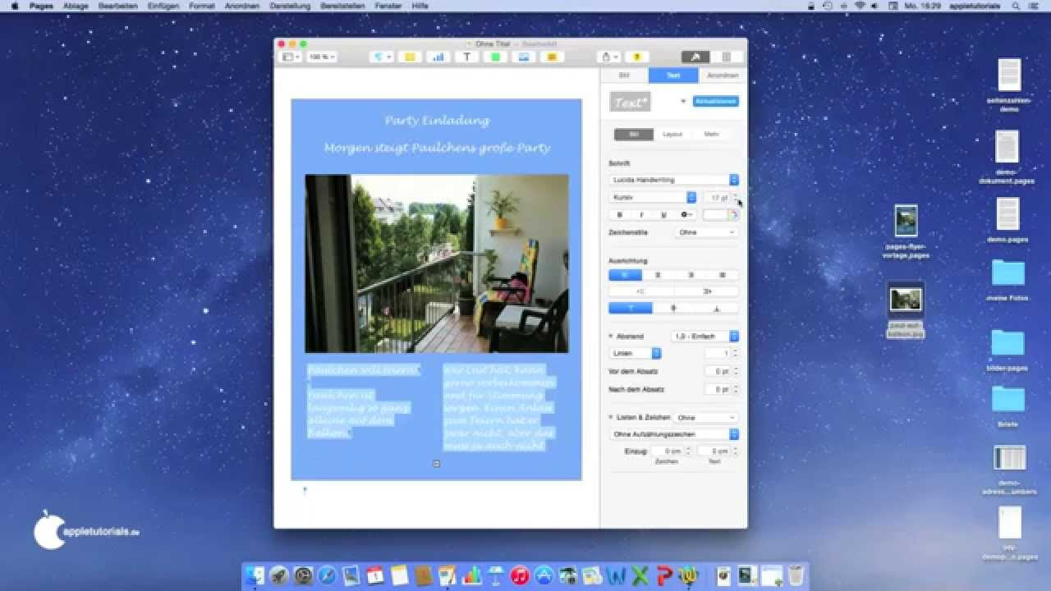Align text vertically to bottom
The width and height of the screenshot is (1051, 591).
point(717,309)
